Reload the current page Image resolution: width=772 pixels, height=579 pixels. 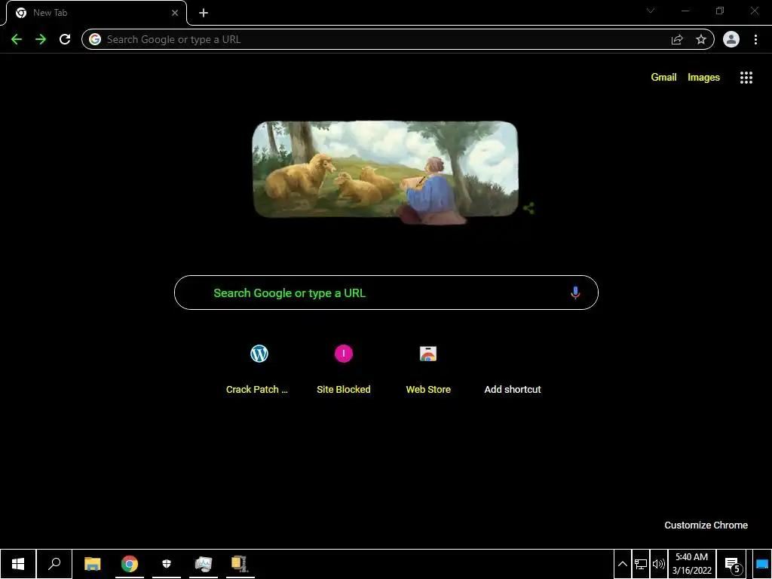(x=65, y=39)
